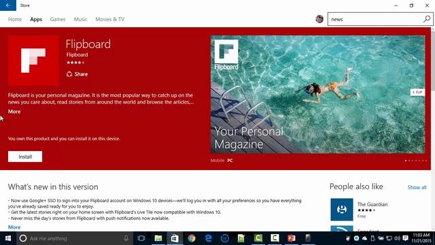Open The Guardian app title
The height and width of the screenshot is (245, 435).
point(372,204)
